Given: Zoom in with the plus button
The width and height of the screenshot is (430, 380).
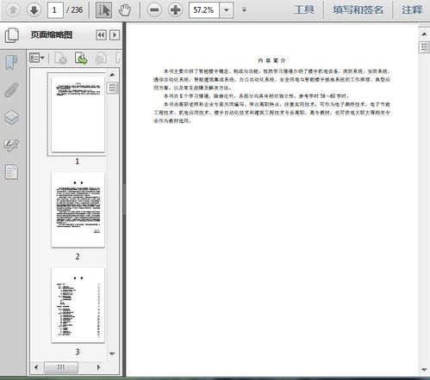Looking at the screenshot, I should (x=175, y=10).
